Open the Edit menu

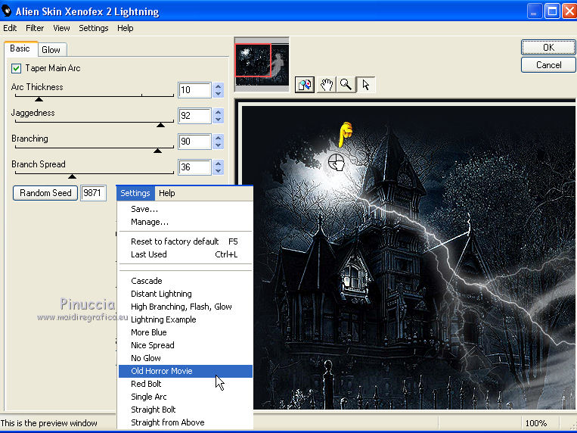10,28
